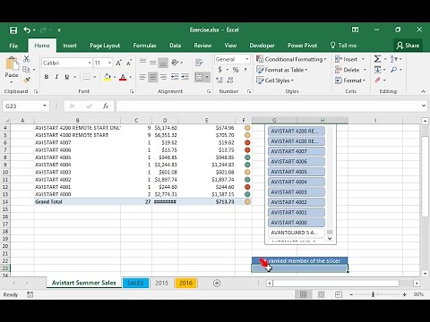Increase decimal places
The height and width of the screenshot is (322, 430).
click(x=219, y=80)
